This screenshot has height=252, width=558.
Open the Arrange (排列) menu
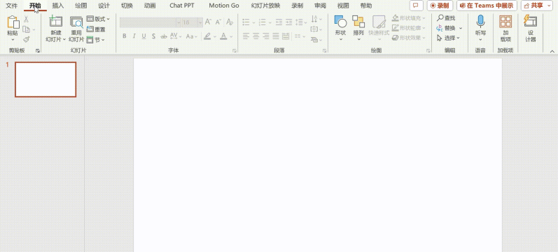click(358, 28)
